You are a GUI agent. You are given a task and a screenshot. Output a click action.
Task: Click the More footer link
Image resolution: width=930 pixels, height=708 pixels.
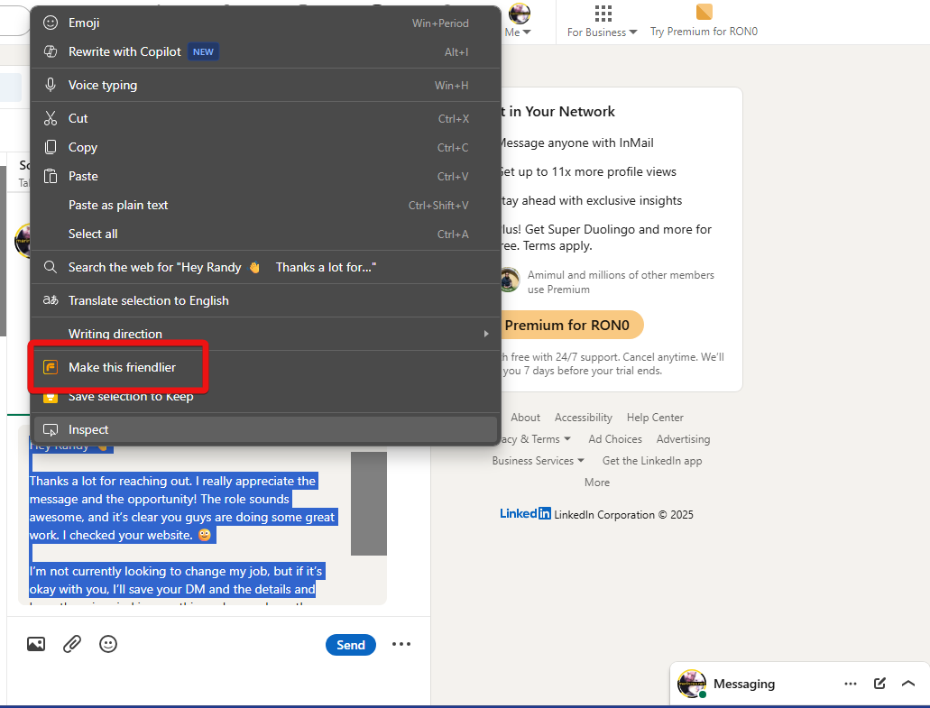click(x=597, y=483)
